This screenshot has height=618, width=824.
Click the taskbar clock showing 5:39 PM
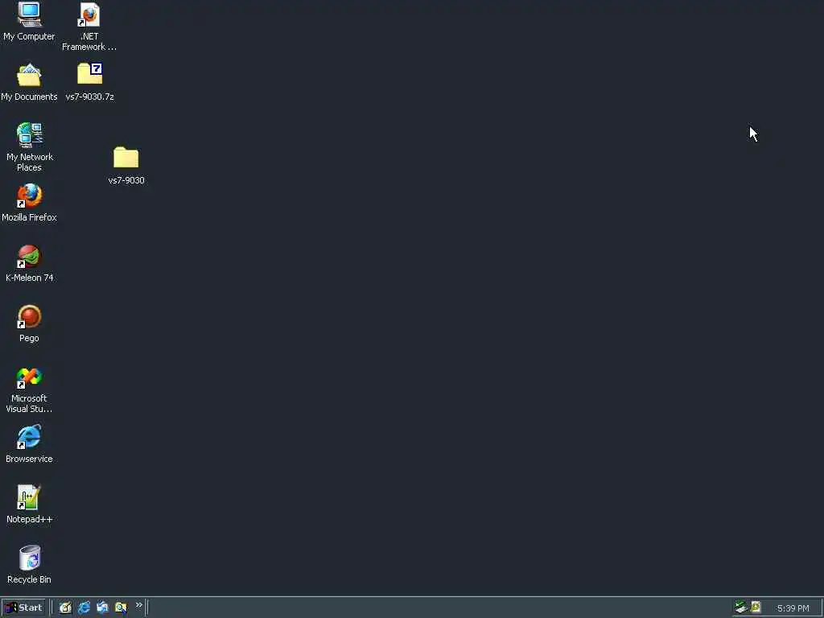[793, 608]
